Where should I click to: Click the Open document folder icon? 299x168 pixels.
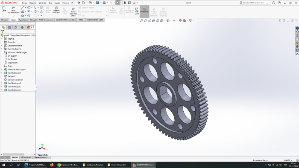coord(91,3)
